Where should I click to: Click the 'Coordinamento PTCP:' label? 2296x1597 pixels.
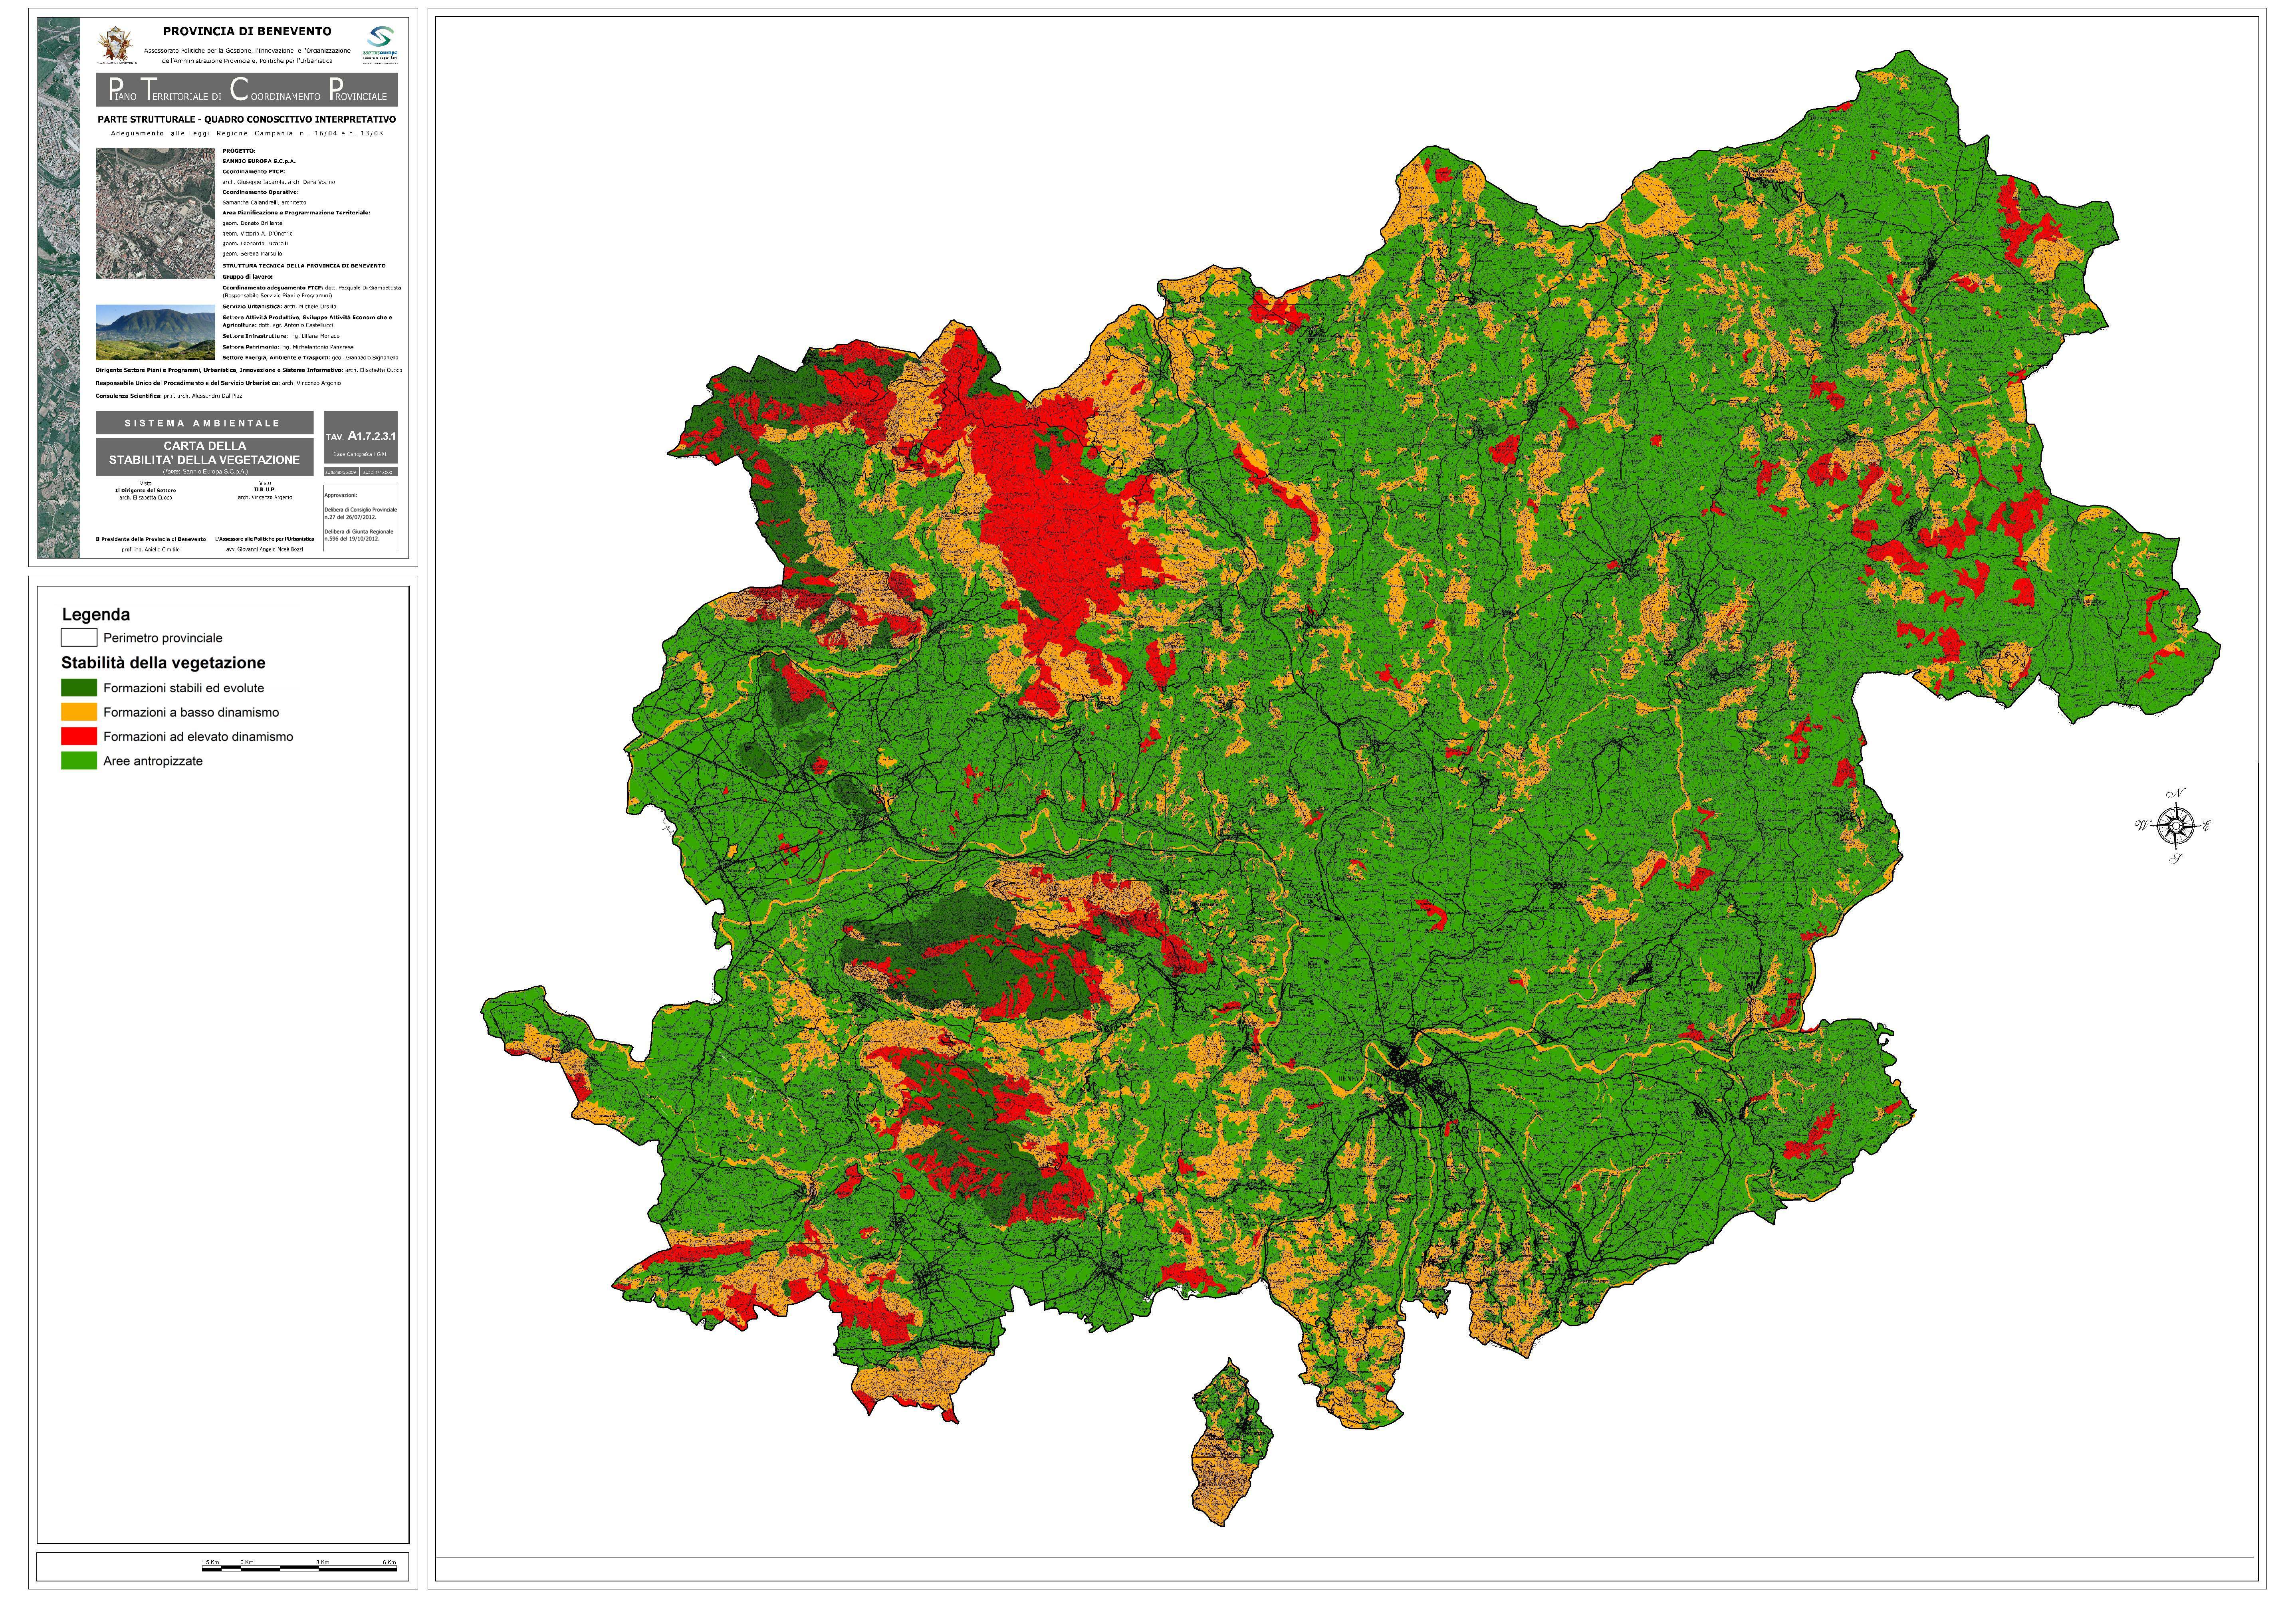pyautogui.click(x=254, y=172)
